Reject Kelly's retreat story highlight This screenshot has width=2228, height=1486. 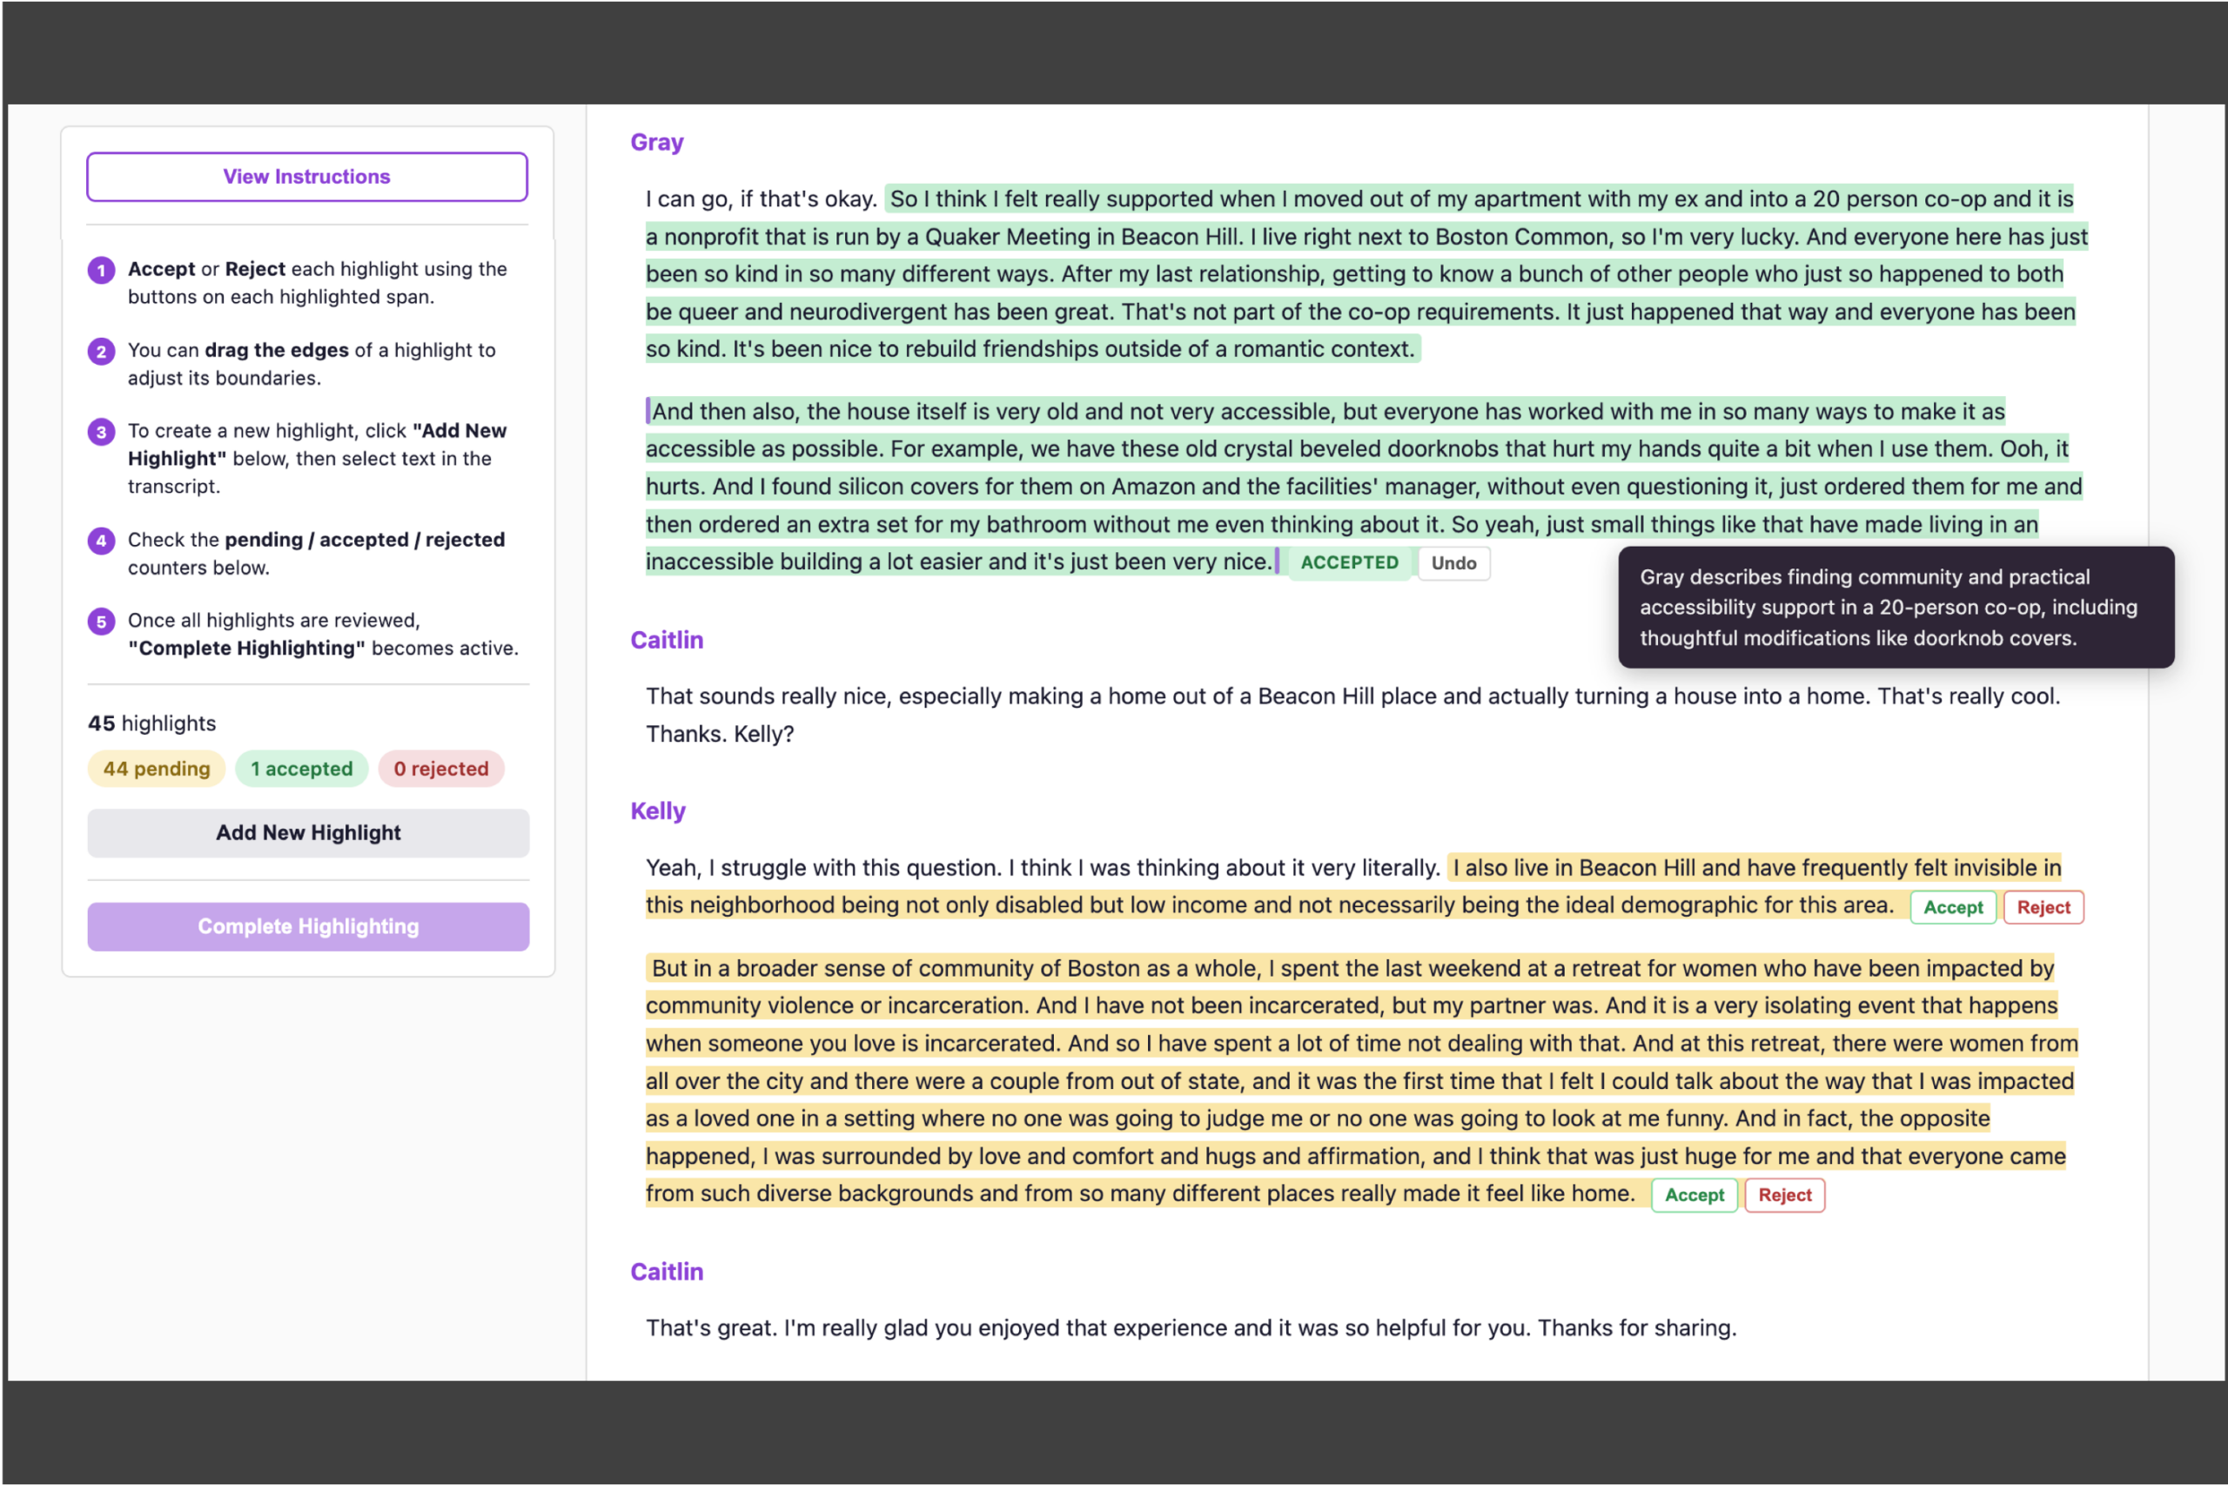point(1785,1195)
